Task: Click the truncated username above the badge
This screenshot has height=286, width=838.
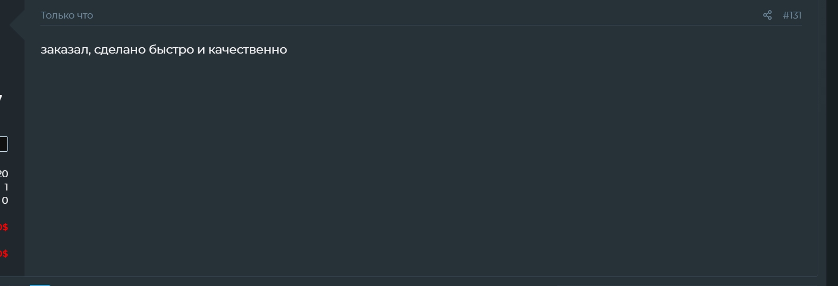Action: pyautogui.click(x=1, y=98)
